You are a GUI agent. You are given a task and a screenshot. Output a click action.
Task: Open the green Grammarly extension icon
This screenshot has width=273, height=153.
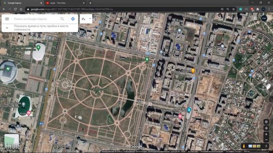pos(241,9)
